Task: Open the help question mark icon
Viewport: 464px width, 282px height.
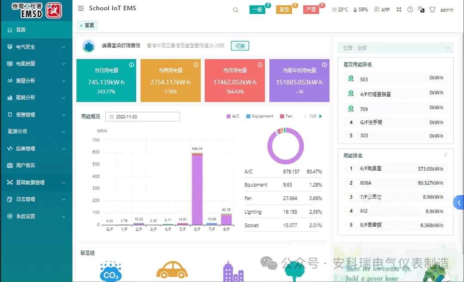Action: 410,9
